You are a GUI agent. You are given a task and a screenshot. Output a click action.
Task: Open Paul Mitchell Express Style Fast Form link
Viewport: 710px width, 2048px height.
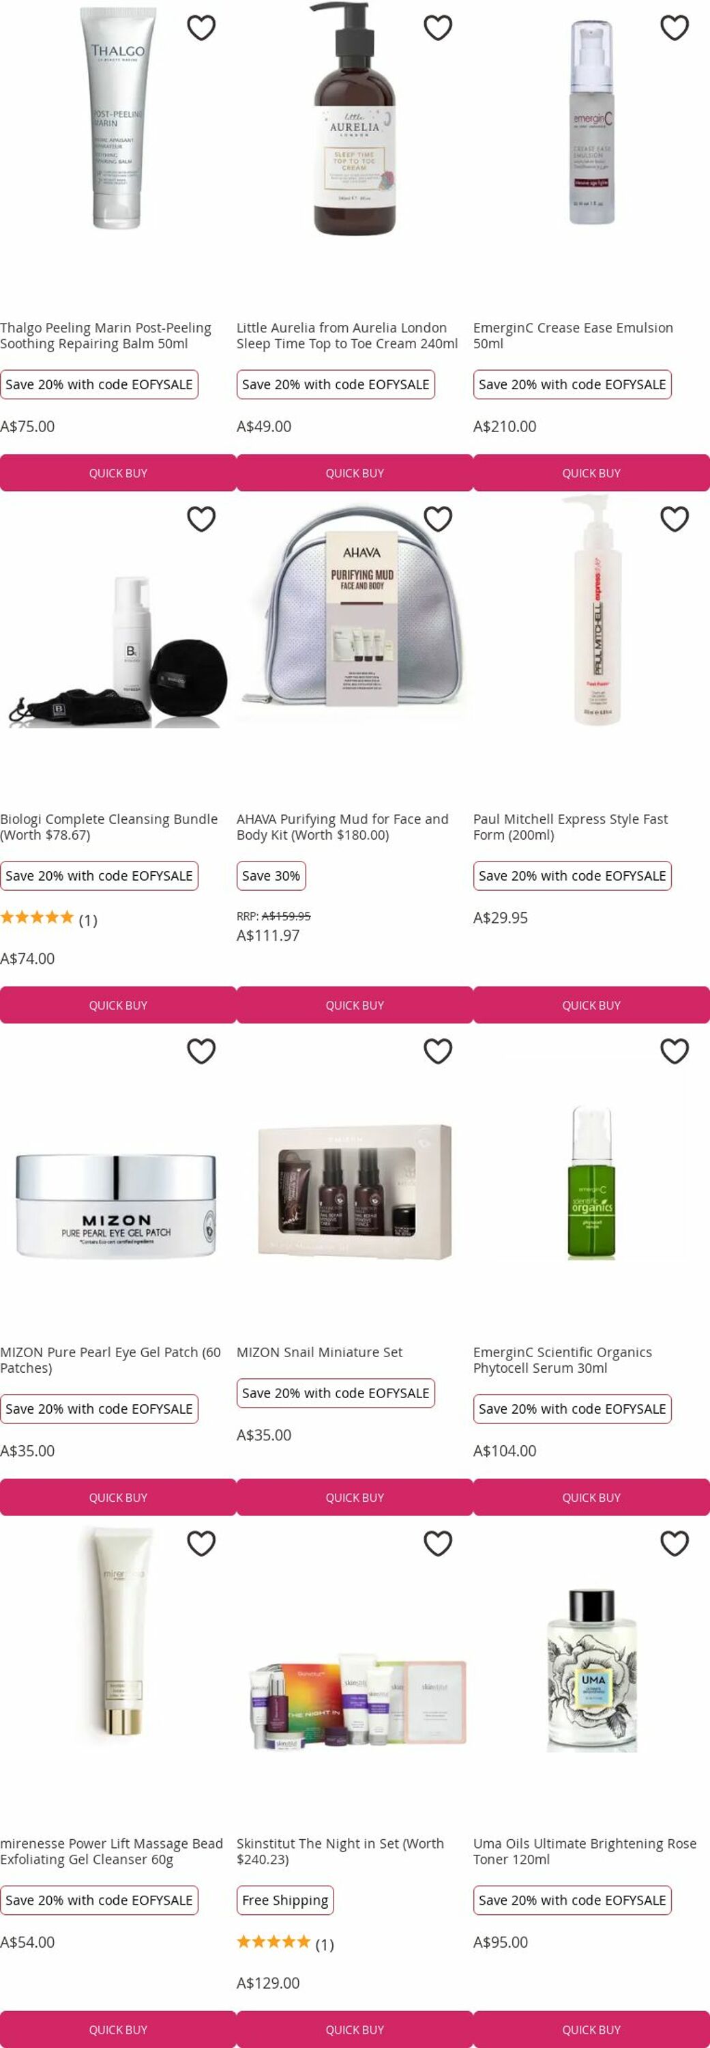[570, 827]
